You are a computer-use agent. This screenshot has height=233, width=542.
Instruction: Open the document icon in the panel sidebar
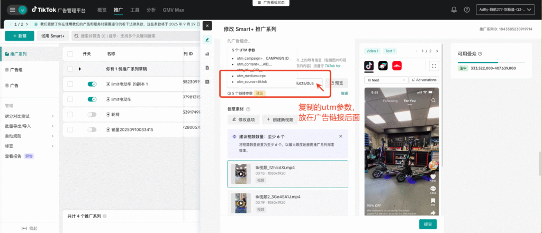(207, 68)
